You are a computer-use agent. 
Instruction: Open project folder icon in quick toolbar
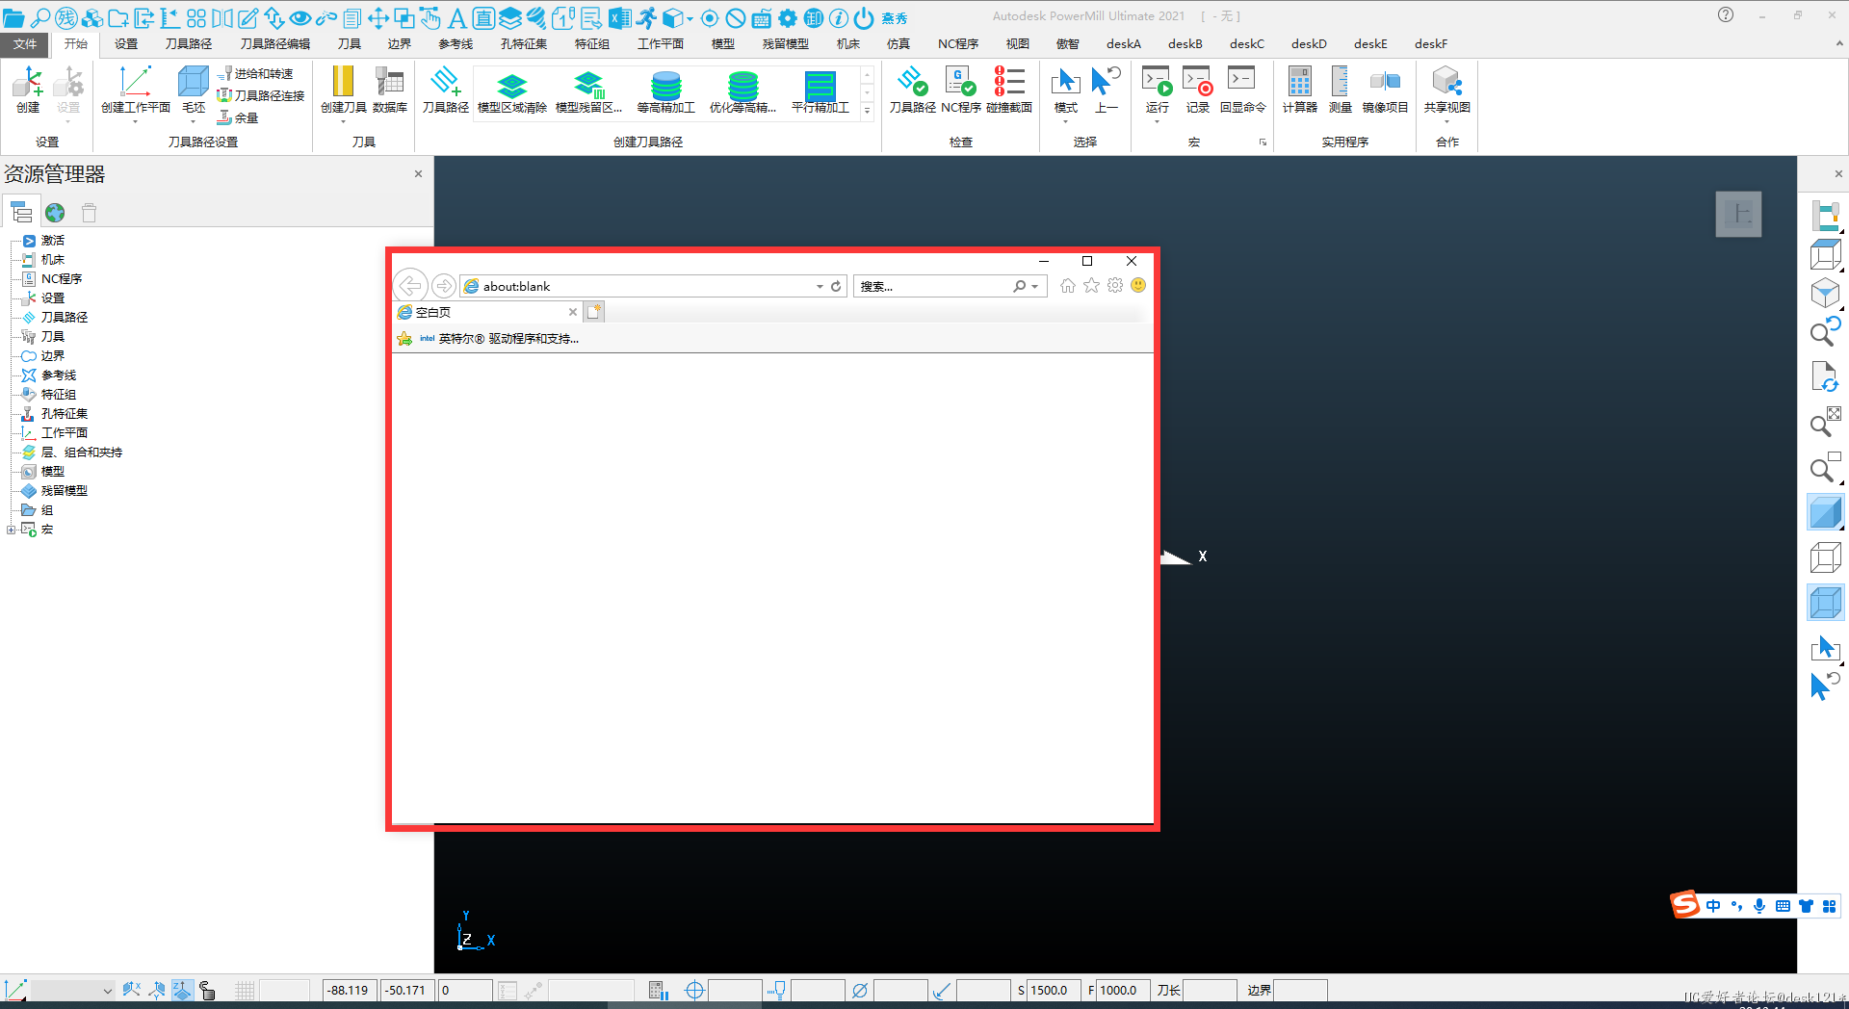13,17
